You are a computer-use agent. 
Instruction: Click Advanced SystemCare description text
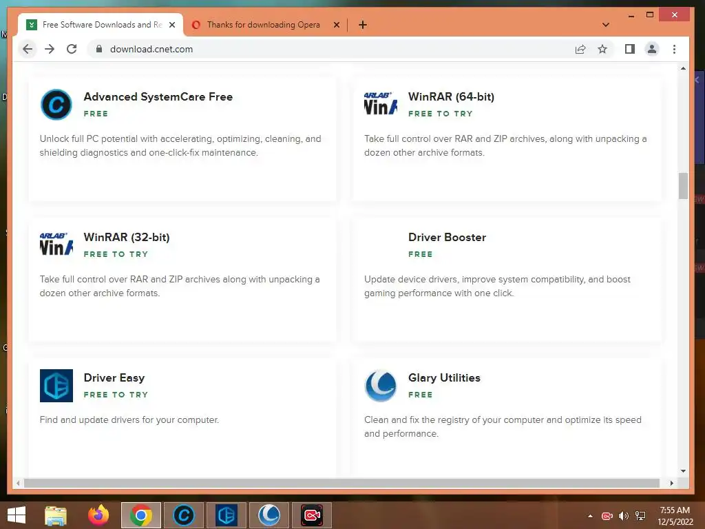pos(180,146)
